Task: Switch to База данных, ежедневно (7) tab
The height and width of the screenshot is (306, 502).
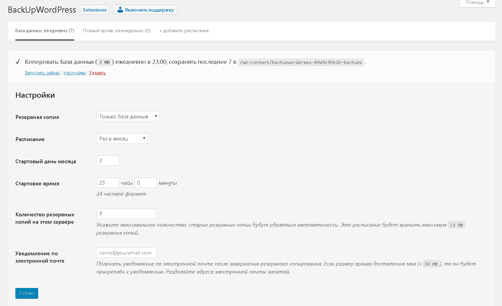Action: [x=45, y=31]
